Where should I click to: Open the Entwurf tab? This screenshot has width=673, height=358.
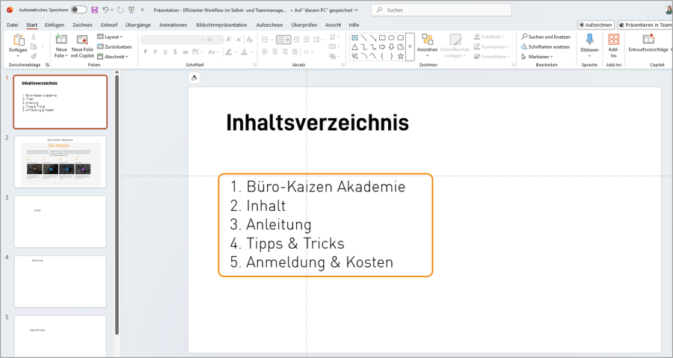[109, 25]
